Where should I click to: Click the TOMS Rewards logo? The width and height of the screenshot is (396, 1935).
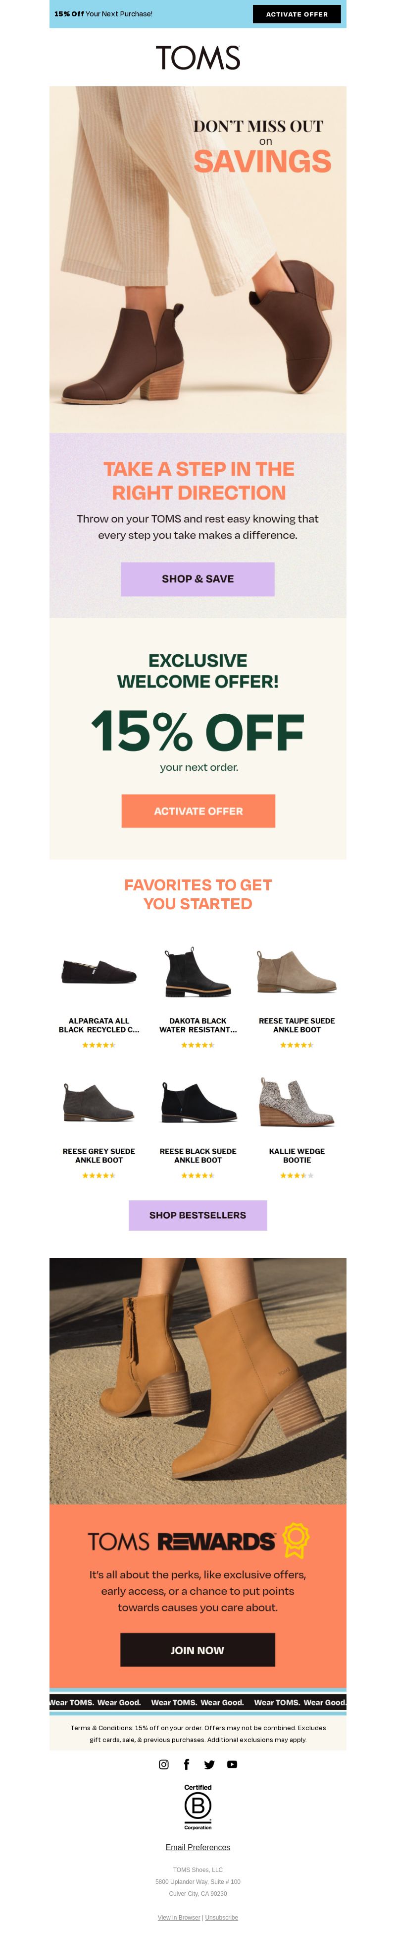click(x=182, y=1542)
